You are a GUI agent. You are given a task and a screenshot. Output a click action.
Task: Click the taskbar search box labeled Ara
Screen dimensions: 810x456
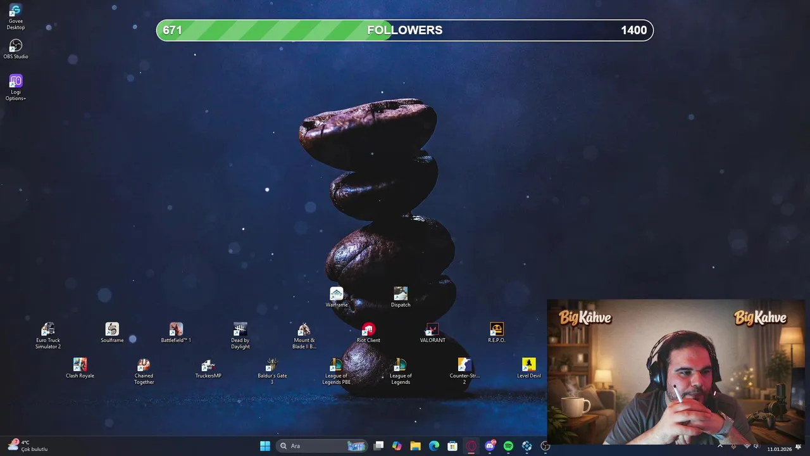[323, 446]
